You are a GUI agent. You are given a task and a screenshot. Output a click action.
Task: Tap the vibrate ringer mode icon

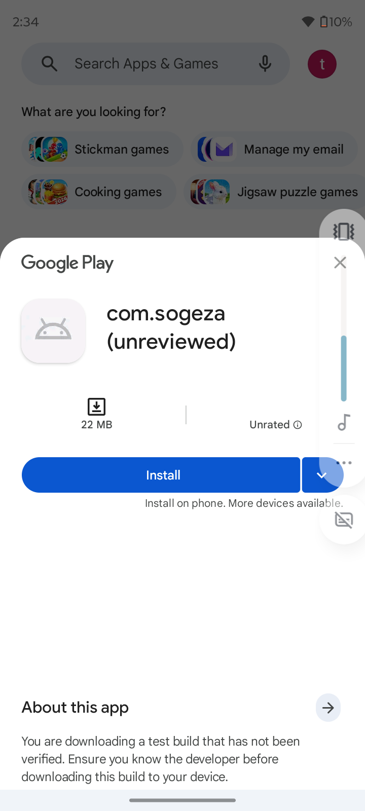(x=343, y=231)
